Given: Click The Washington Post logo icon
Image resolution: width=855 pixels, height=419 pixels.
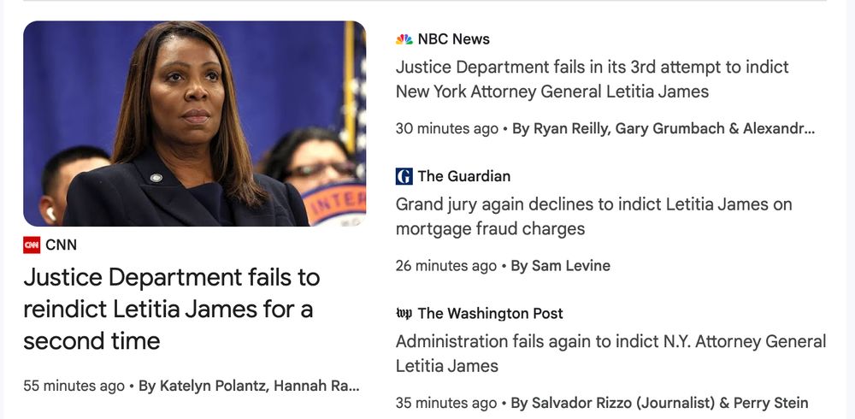Looking at the screenshot, I should tap(404, 313).
